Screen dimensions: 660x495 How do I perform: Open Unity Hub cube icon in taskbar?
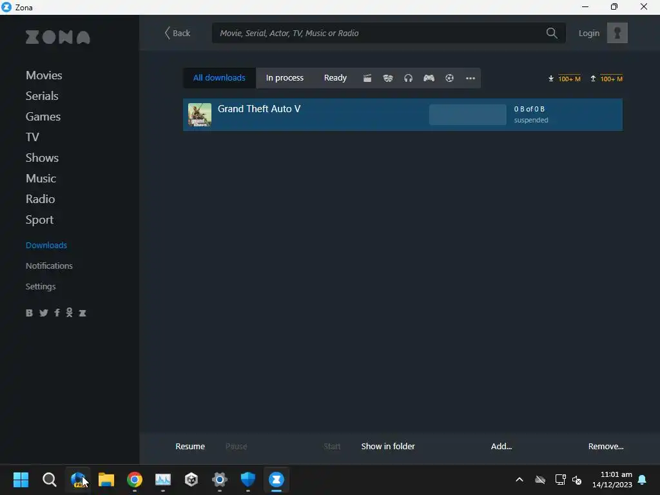point(191,480)
